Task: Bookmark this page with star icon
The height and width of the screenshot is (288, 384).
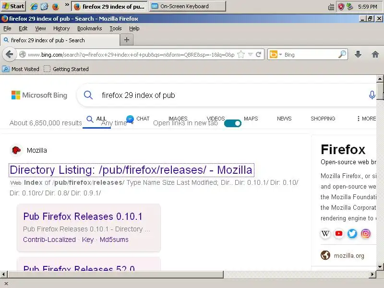Action: [241, 54]
